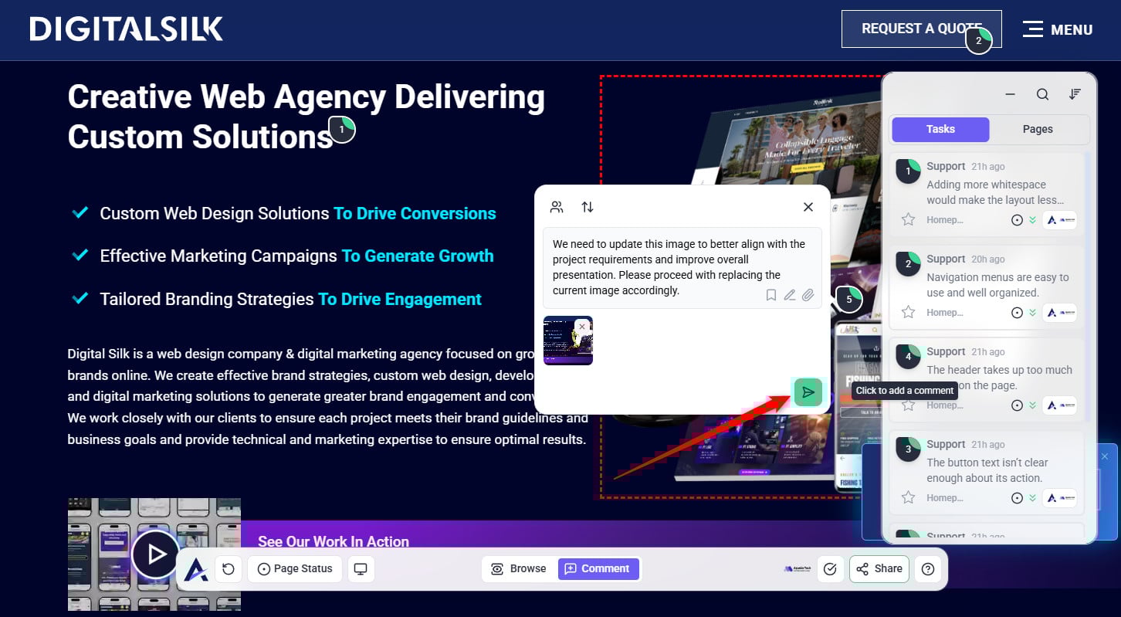Switch to the Pages tab
Image resolution: width=1121 pixels, height=617 pixels.
(1037, 129)
